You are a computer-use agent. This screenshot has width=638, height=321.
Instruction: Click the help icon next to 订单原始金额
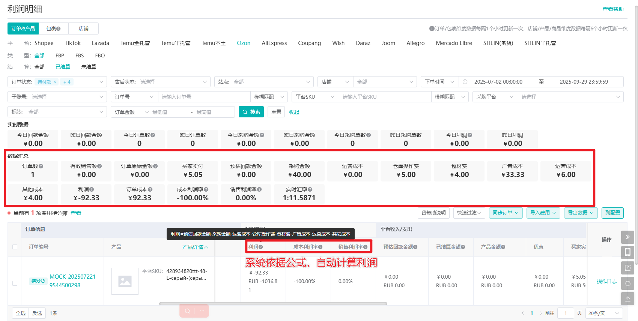(x=155, y=166)
